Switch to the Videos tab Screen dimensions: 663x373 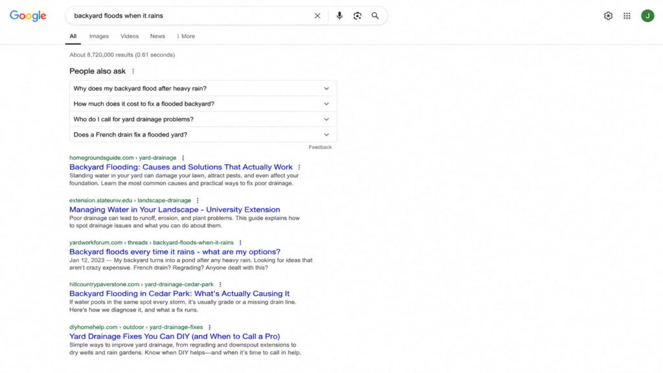(129, 36)
